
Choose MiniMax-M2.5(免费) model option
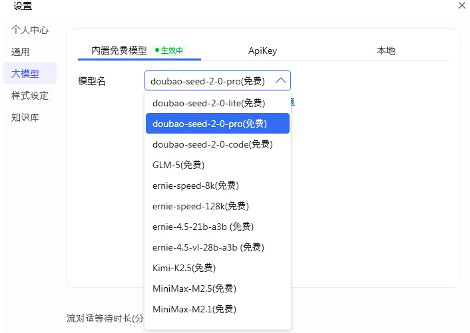(x=218, y=288)
